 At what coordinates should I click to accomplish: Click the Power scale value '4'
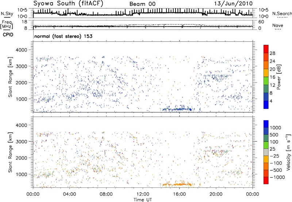[x=271, y=101]
